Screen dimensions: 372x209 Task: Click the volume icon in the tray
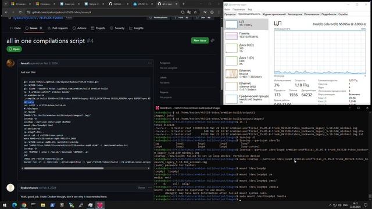click(339, 205)
